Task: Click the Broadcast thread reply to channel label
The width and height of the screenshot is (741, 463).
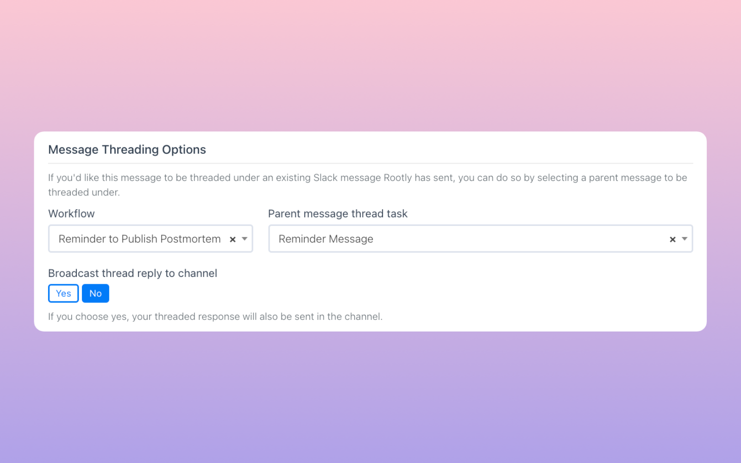Action: pyautogui.click(x=132, y=273)
